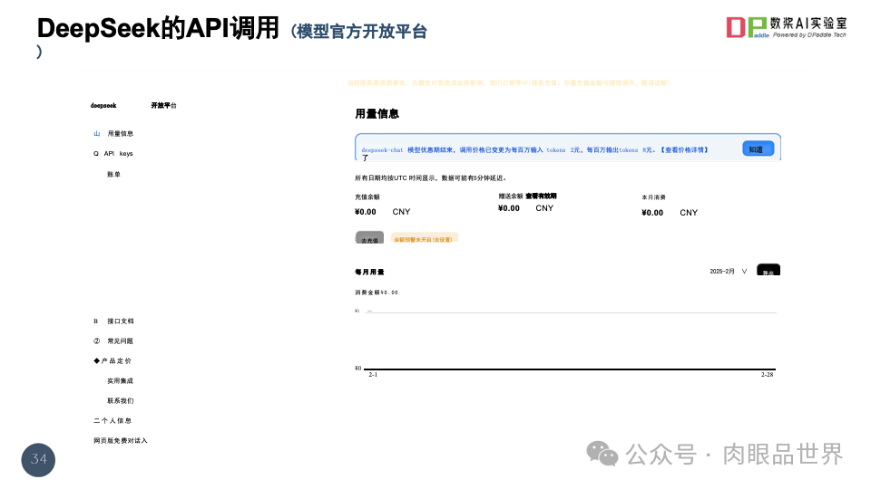This screenshot has height=489, width=871.
Task: Click the 消费金额 ¥0.00 text
Action: [377, 292]
